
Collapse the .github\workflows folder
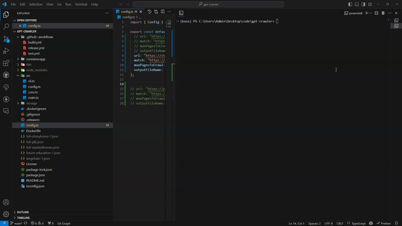pos(18,37)
